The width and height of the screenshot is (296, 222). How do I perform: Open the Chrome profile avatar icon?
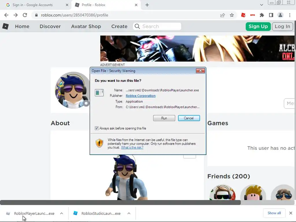280,15
